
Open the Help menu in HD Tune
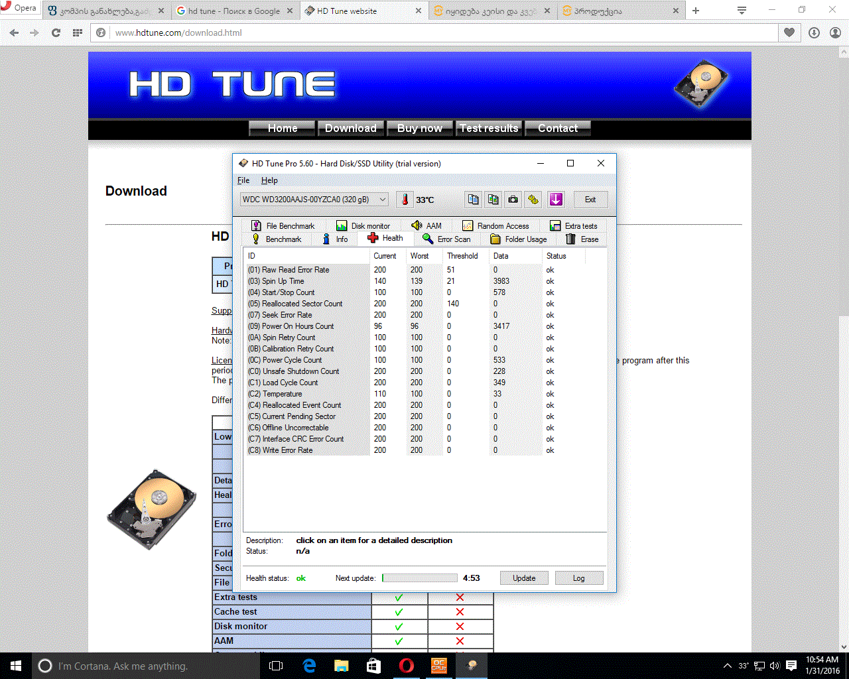(x=269, y=180)
